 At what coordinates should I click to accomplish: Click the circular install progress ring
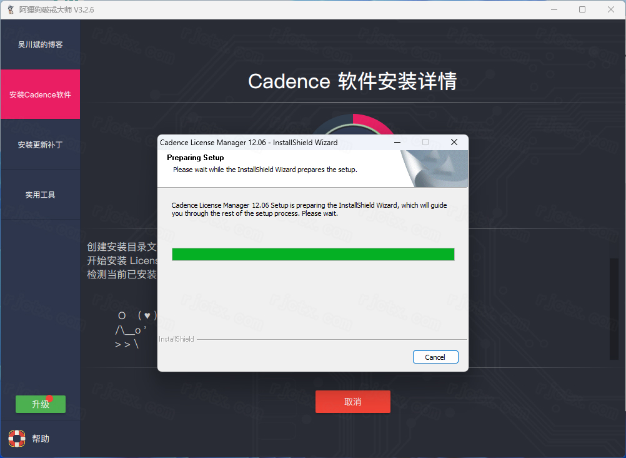352,125
